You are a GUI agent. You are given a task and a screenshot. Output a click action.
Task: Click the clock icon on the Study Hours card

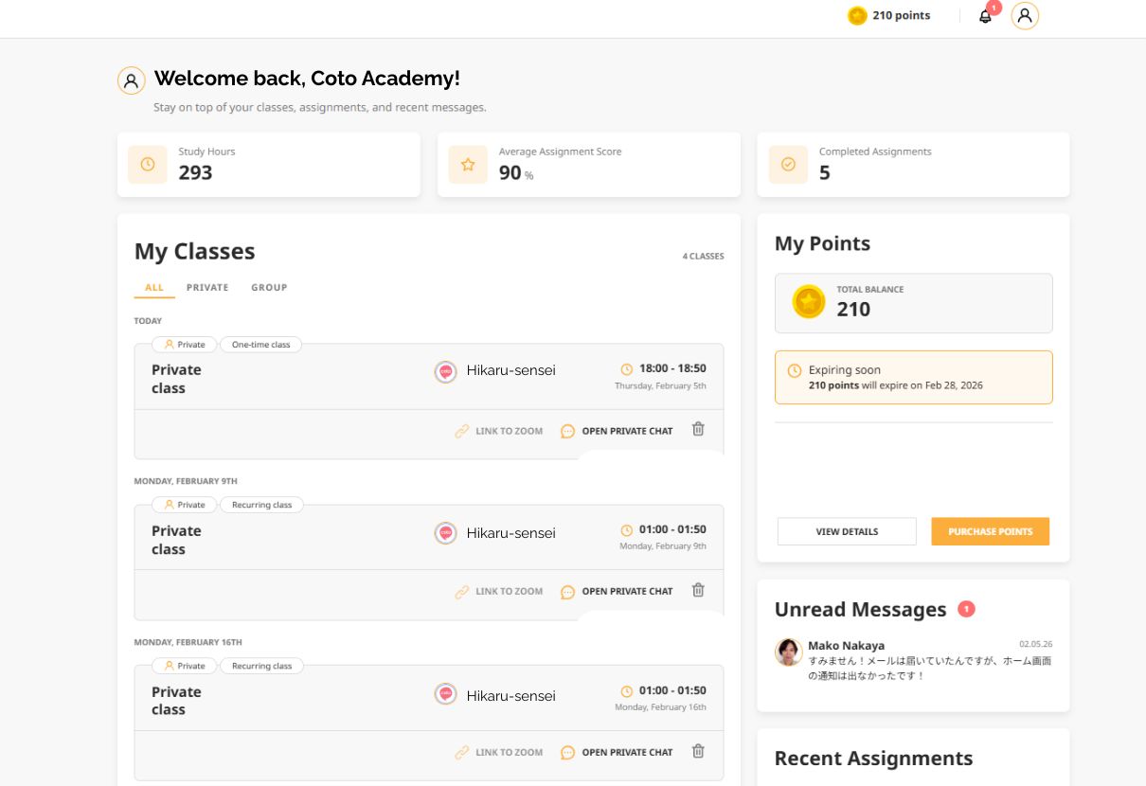click(x=147, y=164)
